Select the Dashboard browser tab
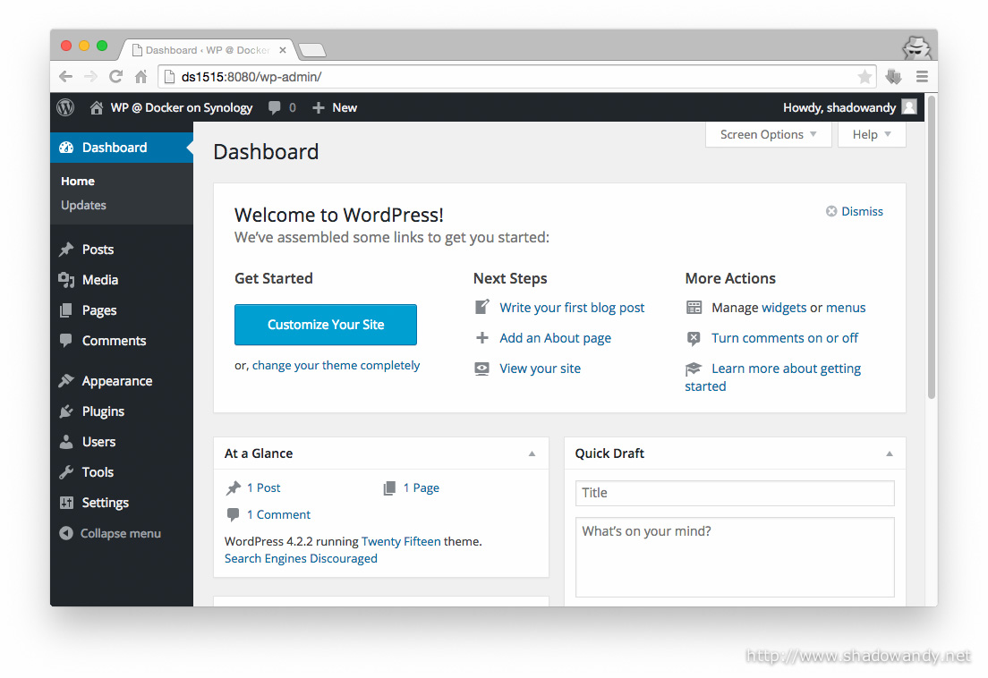This screenshot has height=678, width=988. pyautogui.click(x=208, y=50)
